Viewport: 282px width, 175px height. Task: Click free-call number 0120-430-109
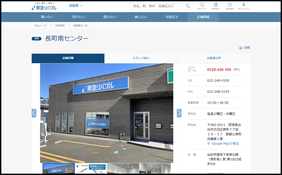click(x=219, y=69)
